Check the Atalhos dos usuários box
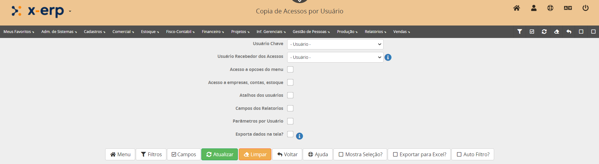 (x=290, y=95)
